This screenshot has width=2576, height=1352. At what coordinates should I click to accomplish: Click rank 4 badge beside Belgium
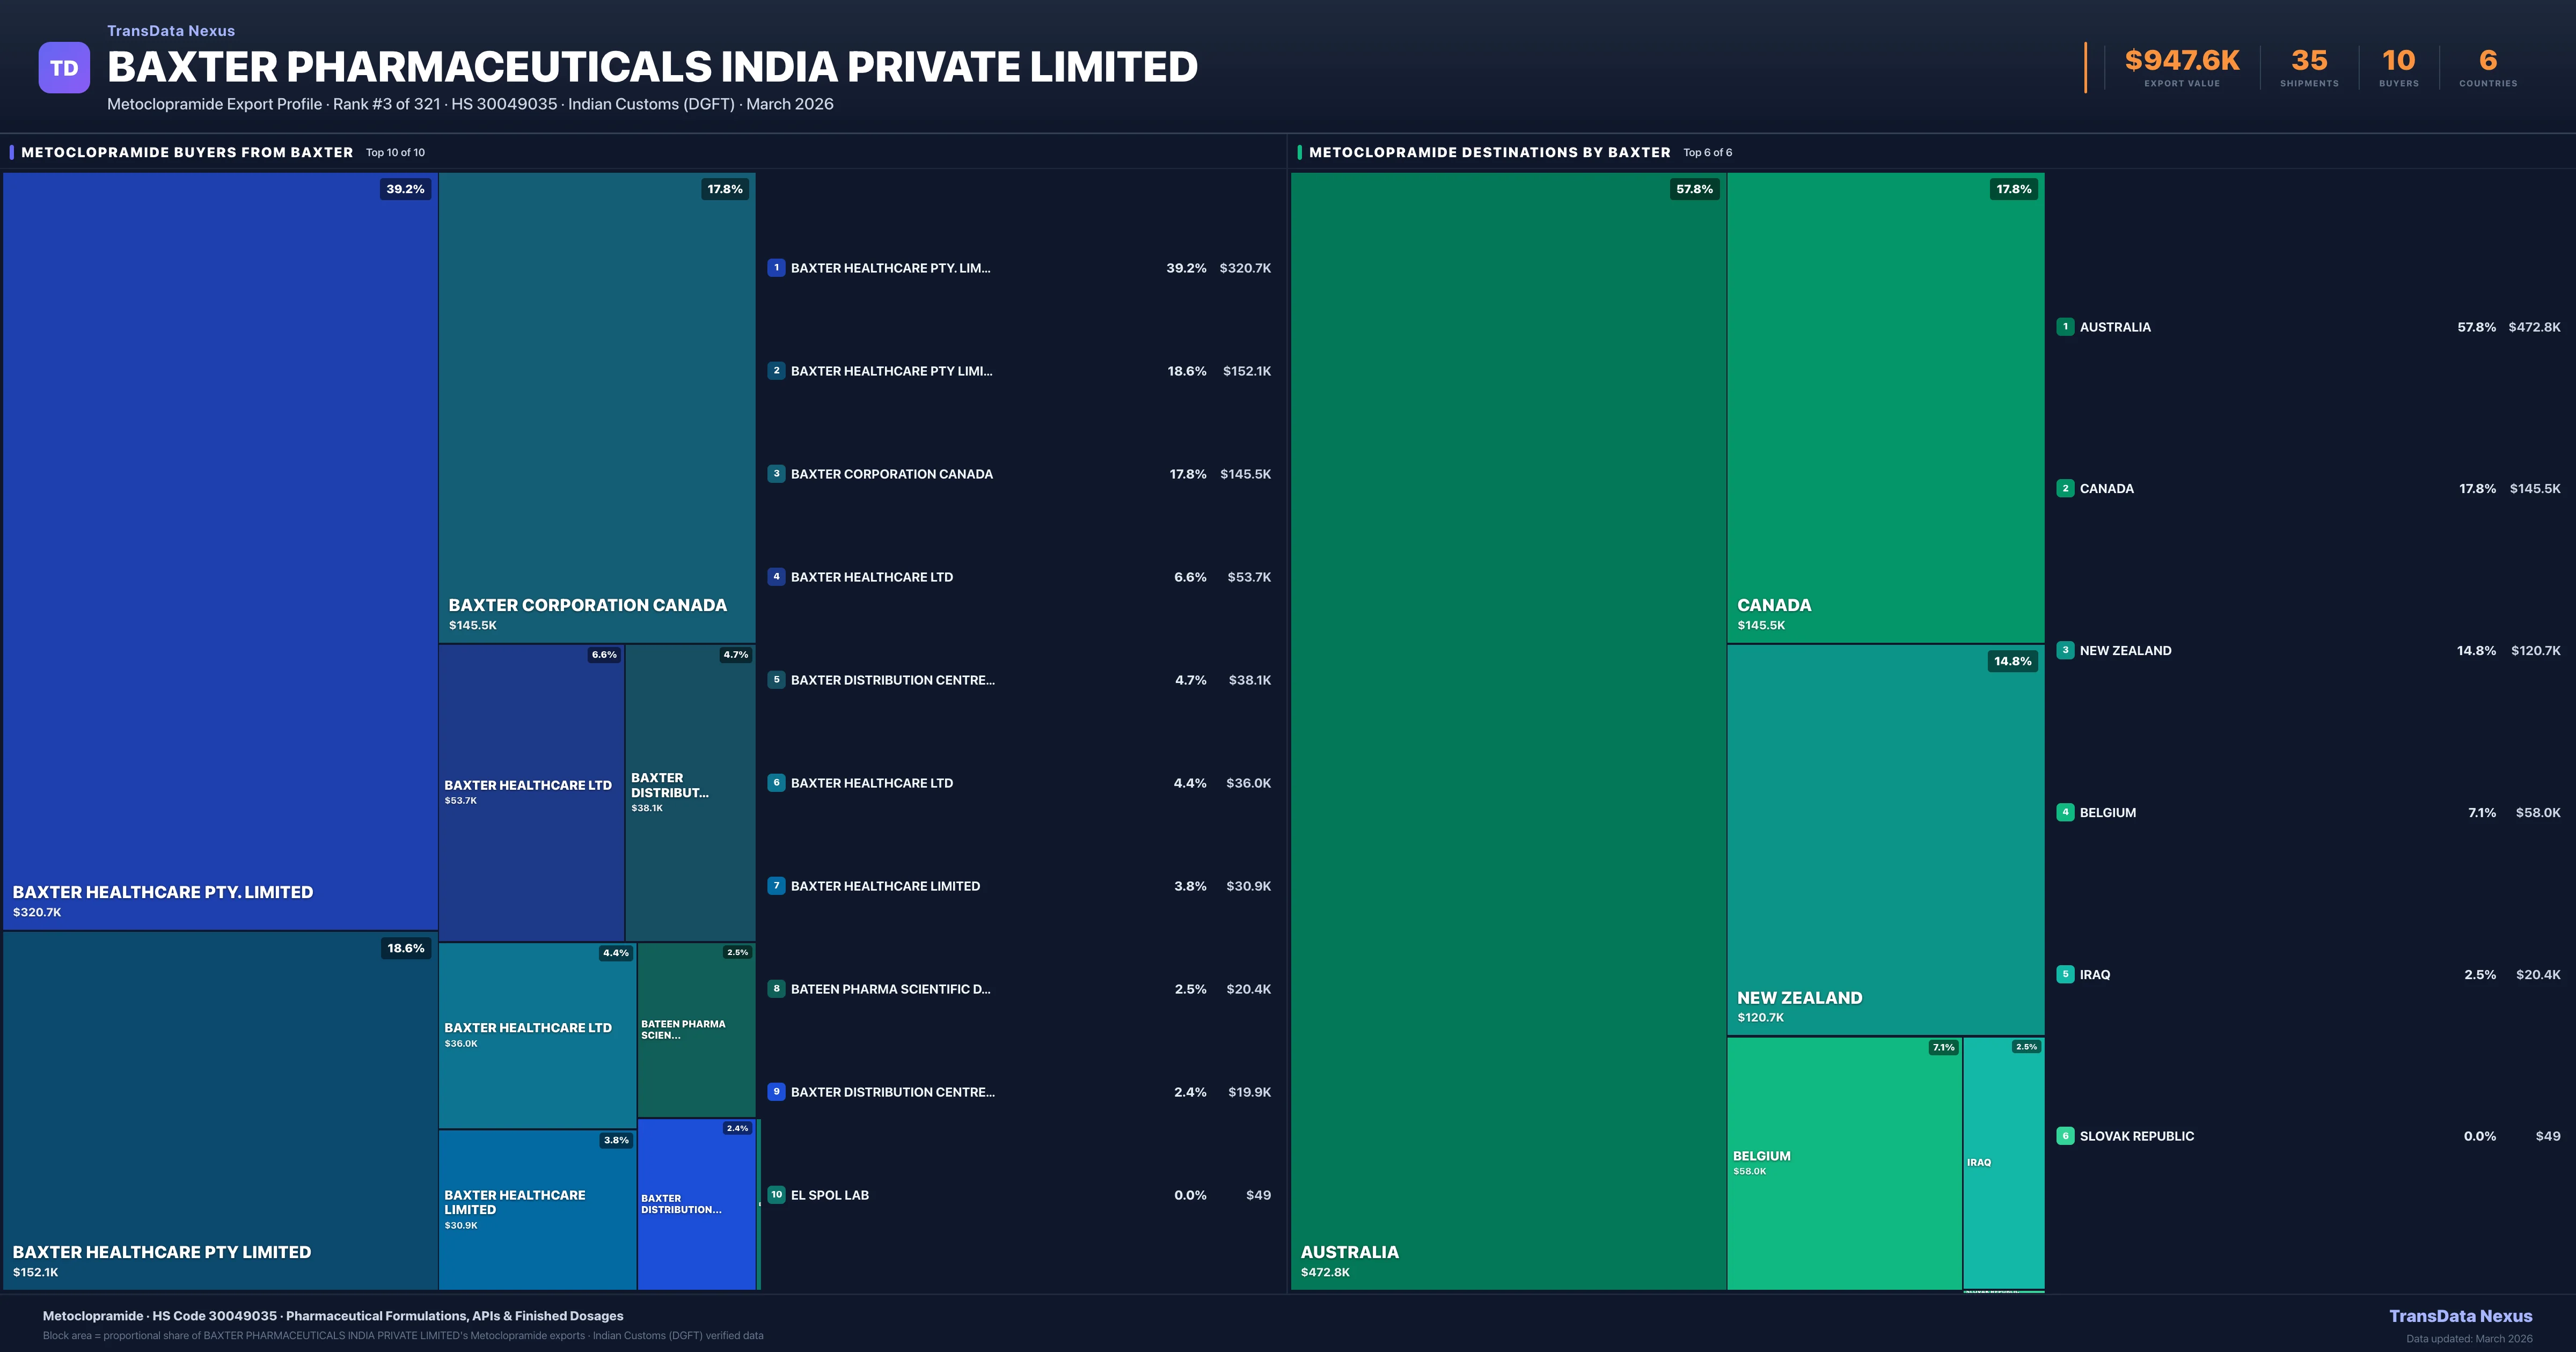pos(2065,812)
